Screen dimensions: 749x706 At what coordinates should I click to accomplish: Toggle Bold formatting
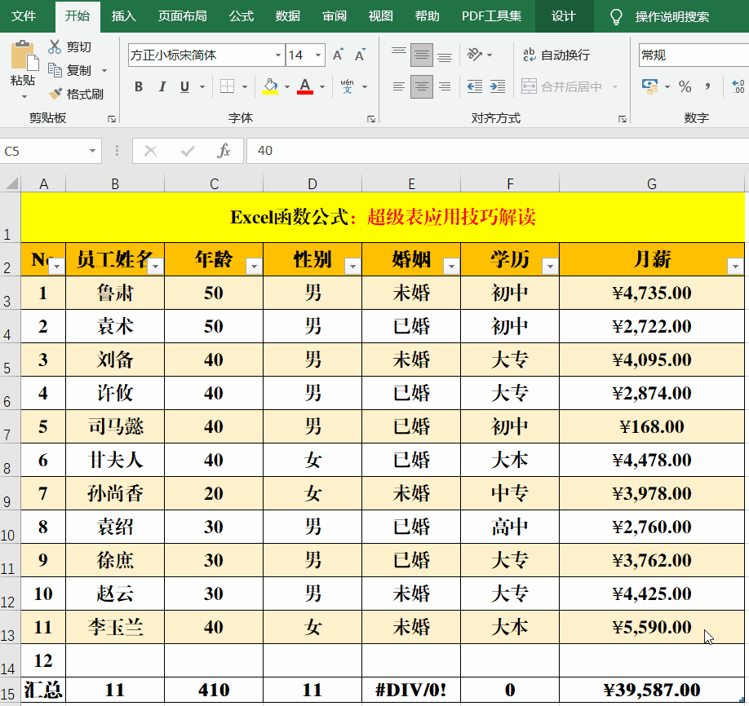(139, 86)
